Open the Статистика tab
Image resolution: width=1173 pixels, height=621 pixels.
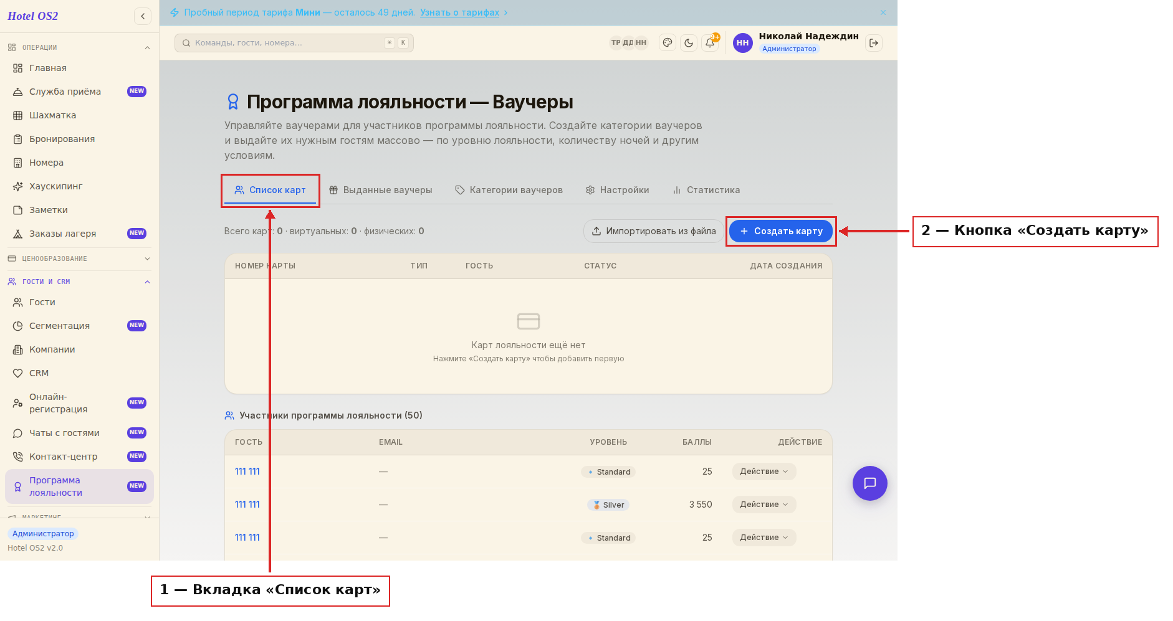[x=706, y=190]
